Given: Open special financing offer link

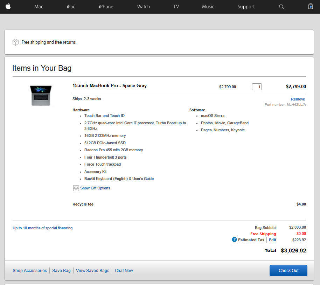Looking at the screenshot, I should click(42, 228).
